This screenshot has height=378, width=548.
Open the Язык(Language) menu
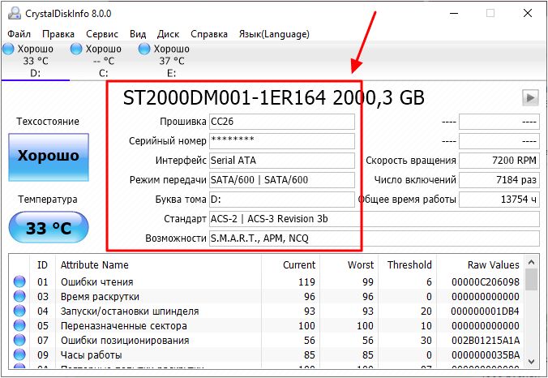[274, 34]
